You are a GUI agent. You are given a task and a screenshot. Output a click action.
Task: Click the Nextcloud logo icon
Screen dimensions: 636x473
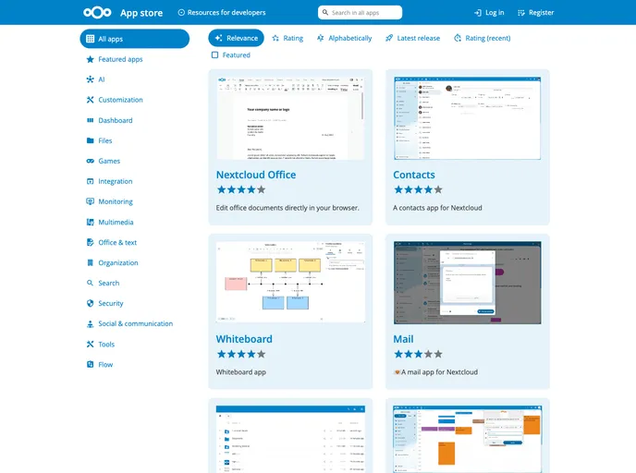point(96,13)
